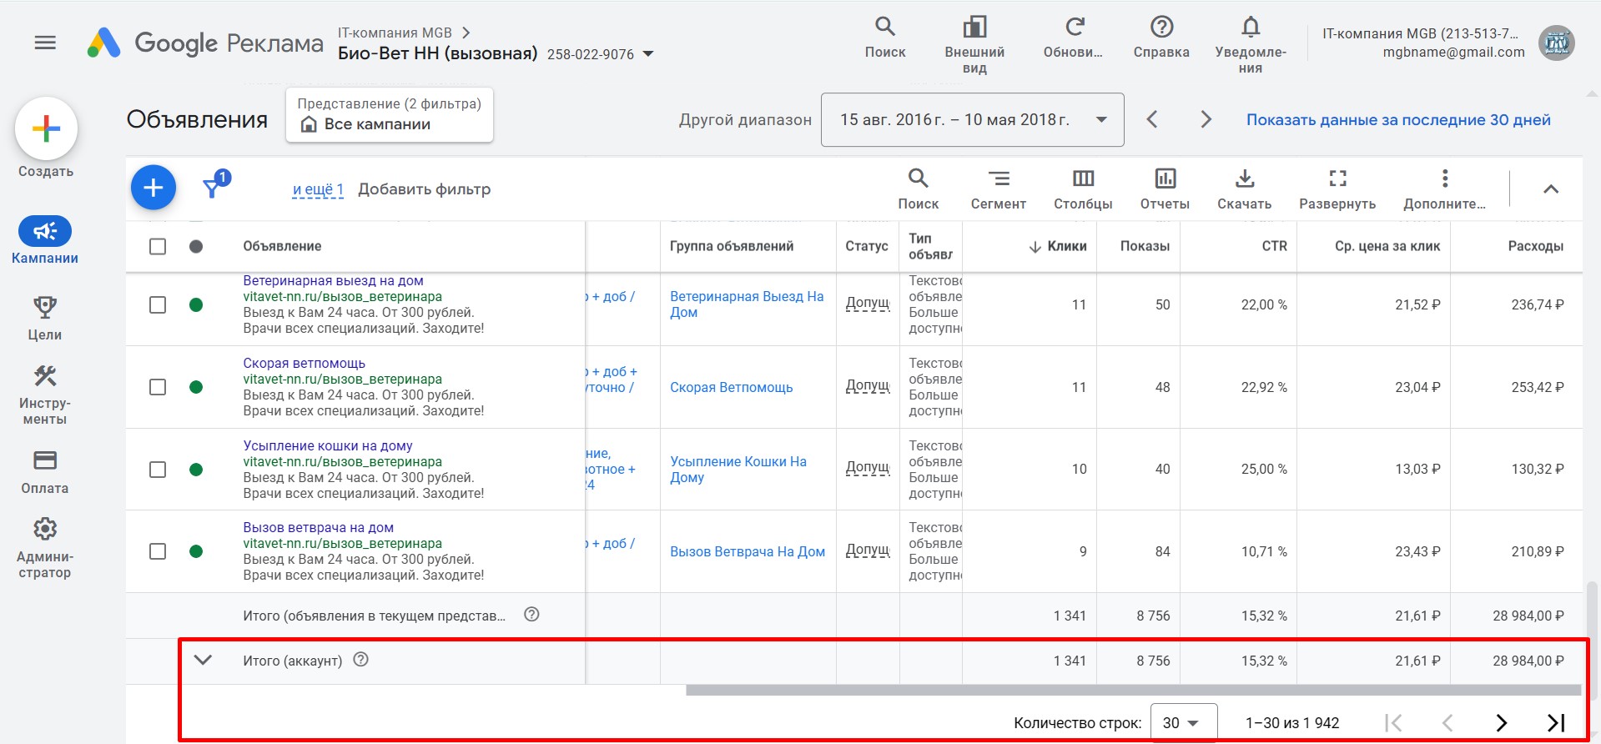Open the view (Представление) selector

pyautogui.click(x=390, y=115)
